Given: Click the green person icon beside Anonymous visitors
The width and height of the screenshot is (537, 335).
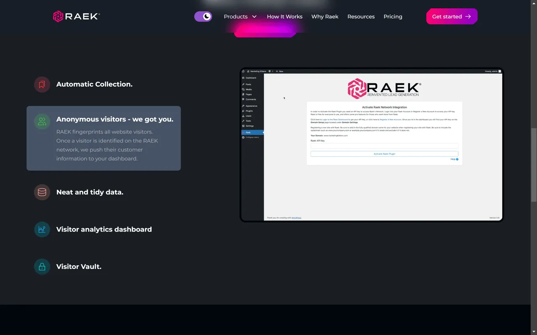Looking at the screenshot, I should 42,121.
